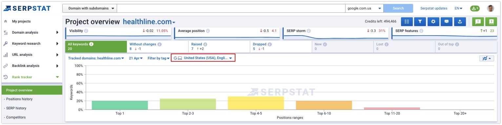Select the Dropped keywords tab
The width and height of the screenshot is (502, 125).
pos(281,47)
